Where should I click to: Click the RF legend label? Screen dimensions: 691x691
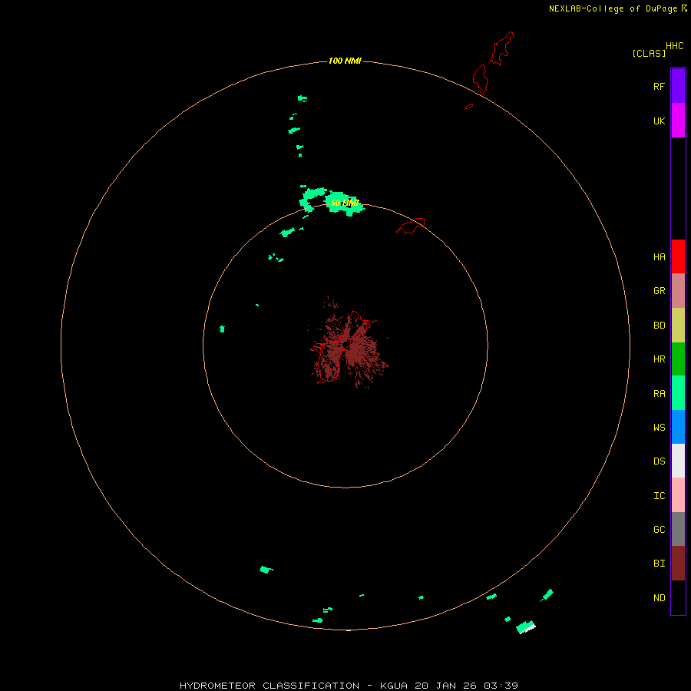pos(659,87)
